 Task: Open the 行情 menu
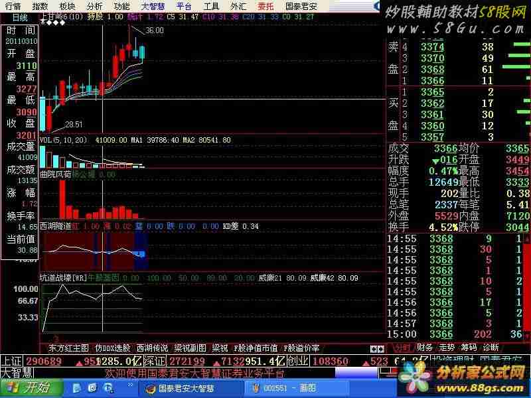click(x=13, y=6)
